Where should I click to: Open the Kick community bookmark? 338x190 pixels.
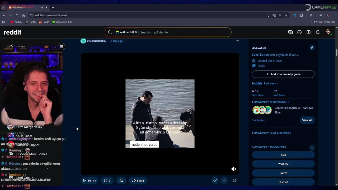click(x=283, y=155)
